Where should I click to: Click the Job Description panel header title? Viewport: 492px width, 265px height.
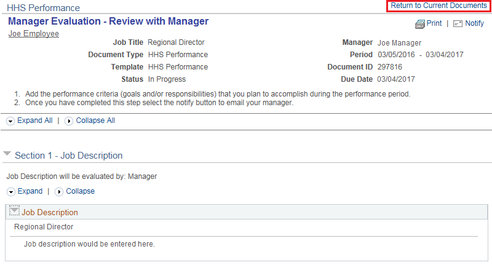point(50,212)
